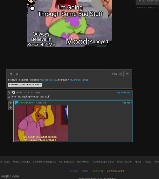Viewport: 159px width, 179px height.
Task: Click the share button
Action: 117,74
